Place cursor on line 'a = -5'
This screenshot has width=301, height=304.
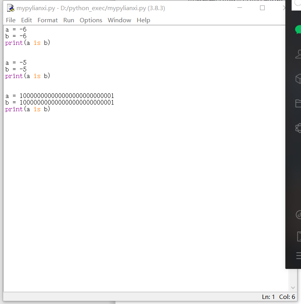click(16, 62)
